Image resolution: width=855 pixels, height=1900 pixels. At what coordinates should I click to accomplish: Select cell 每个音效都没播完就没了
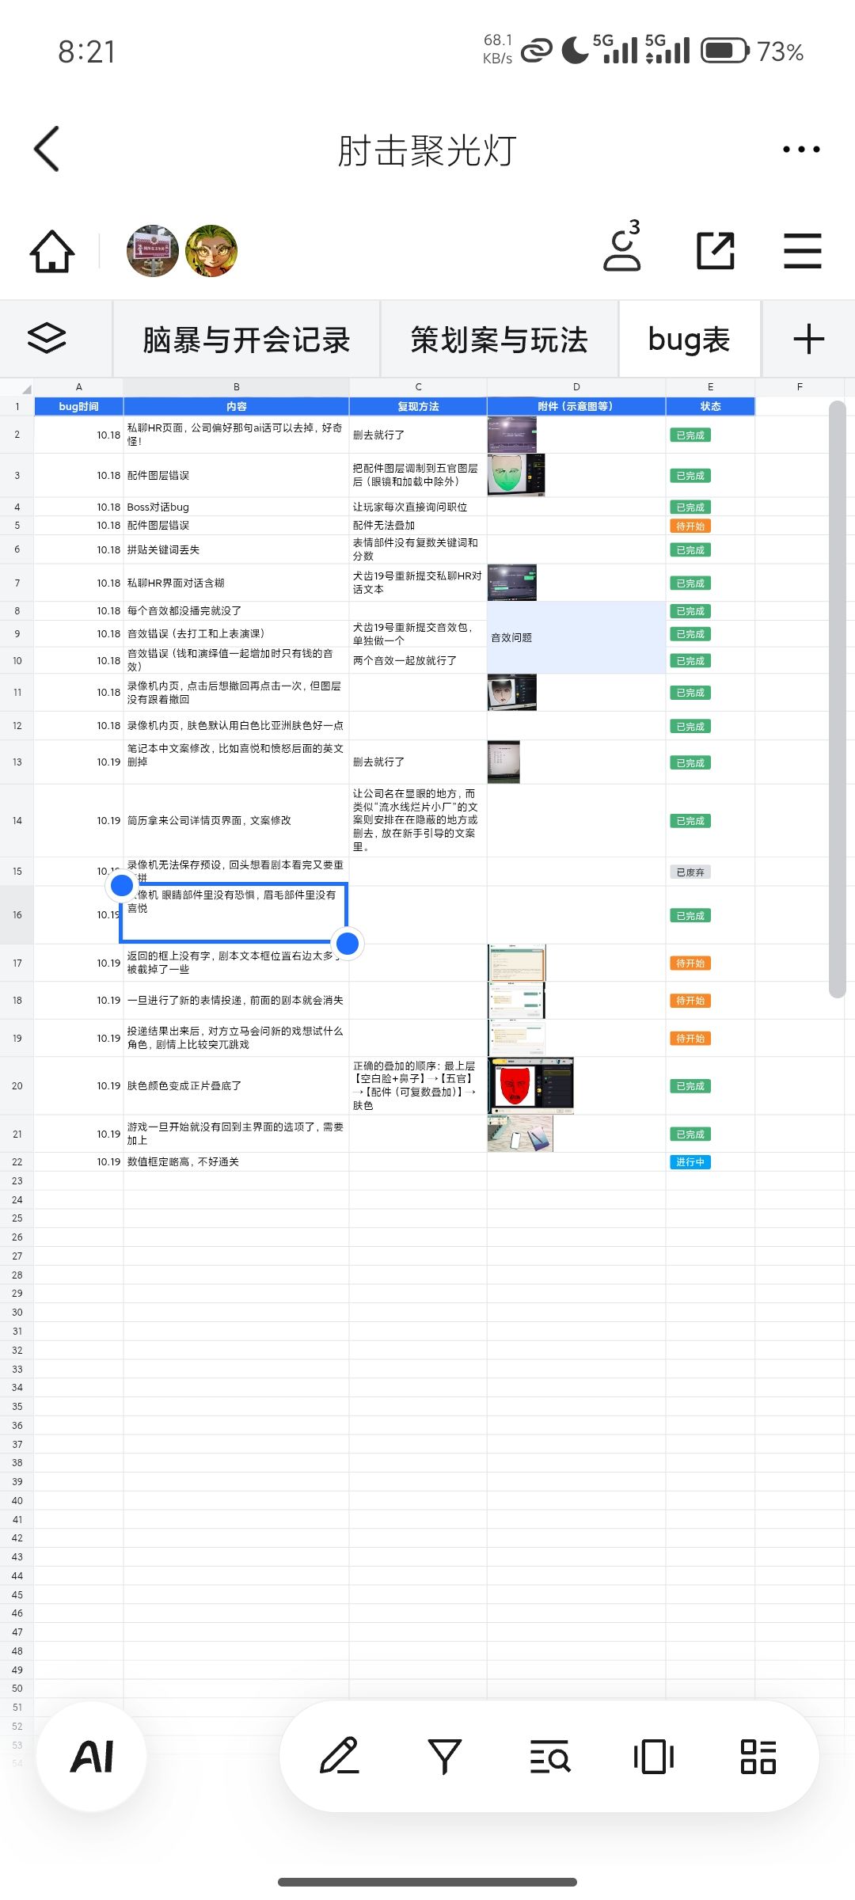pos(236,610)
